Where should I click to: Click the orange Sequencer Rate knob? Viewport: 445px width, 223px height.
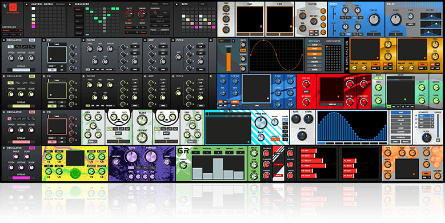click(130, 14)
